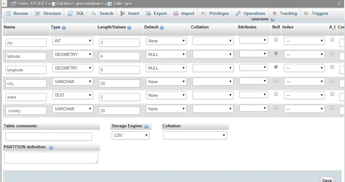Enable Null for city row

(x=276, y=81)
